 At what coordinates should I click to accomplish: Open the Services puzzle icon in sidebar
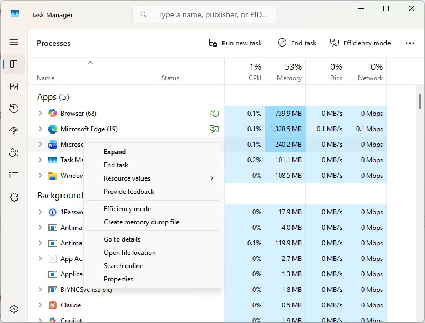click(x=14, y=197)
